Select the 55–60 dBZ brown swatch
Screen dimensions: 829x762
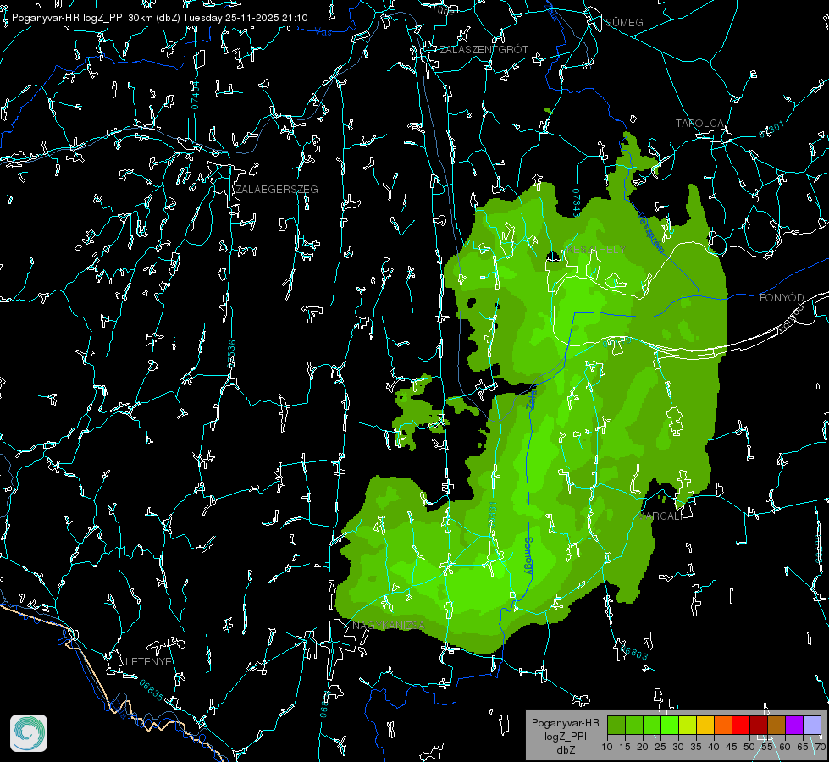click(776, 725)
